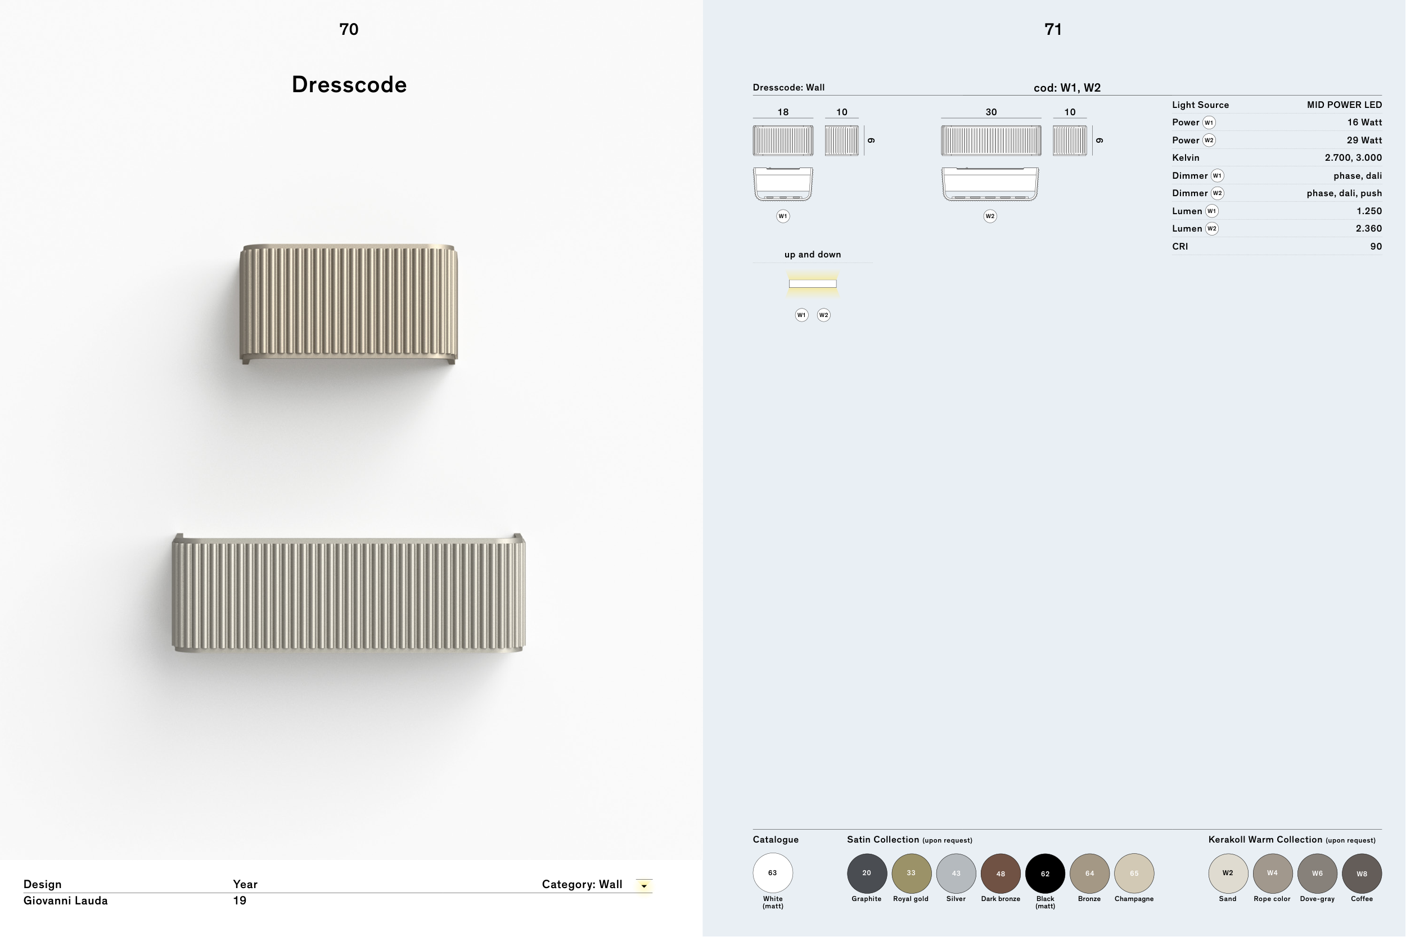Click W1 badge below up and down diagram
This screenshot has width=1406, height=937.
pyautogui.click(x=801, y=315)
